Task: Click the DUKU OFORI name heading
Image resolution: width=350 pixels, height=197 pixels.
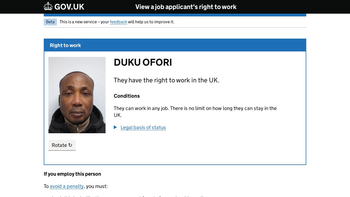Action: tap(143, 62)
